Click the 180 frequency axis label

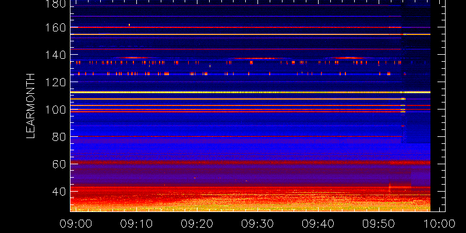(55, 3)
